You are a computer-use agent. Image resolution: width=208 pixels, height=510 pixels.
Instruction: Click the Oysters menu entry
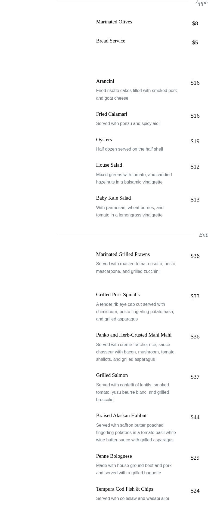[104, 140]
